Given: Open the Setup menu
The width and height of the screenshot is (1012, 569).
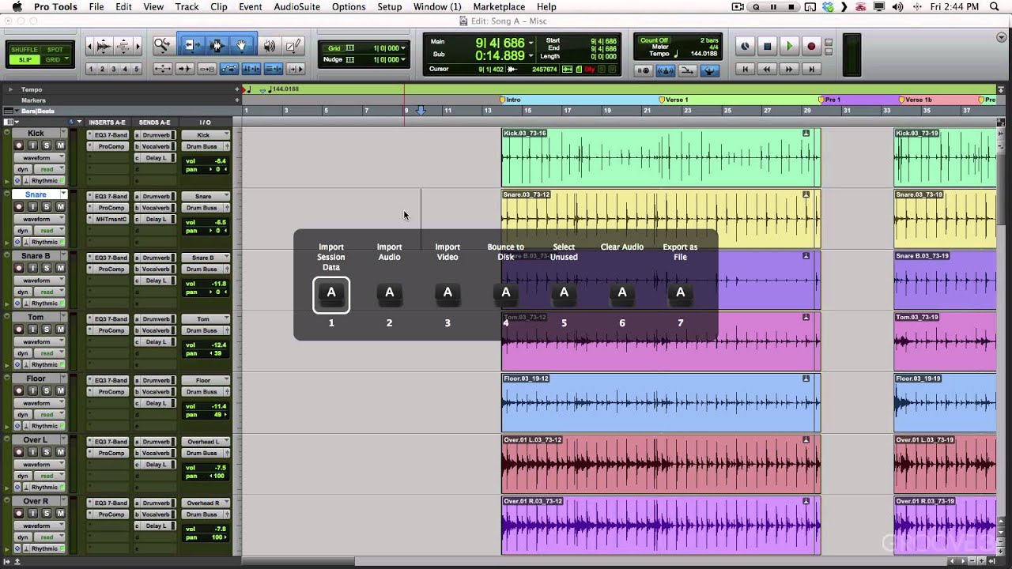Looking at the screenshot, I should pyautogui.click(x=389, y=7).
